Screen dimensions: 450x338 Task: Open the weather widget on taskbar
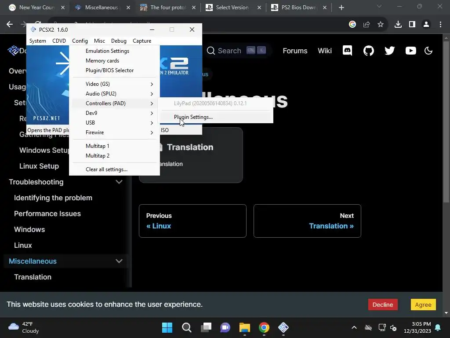click(24, 327)
